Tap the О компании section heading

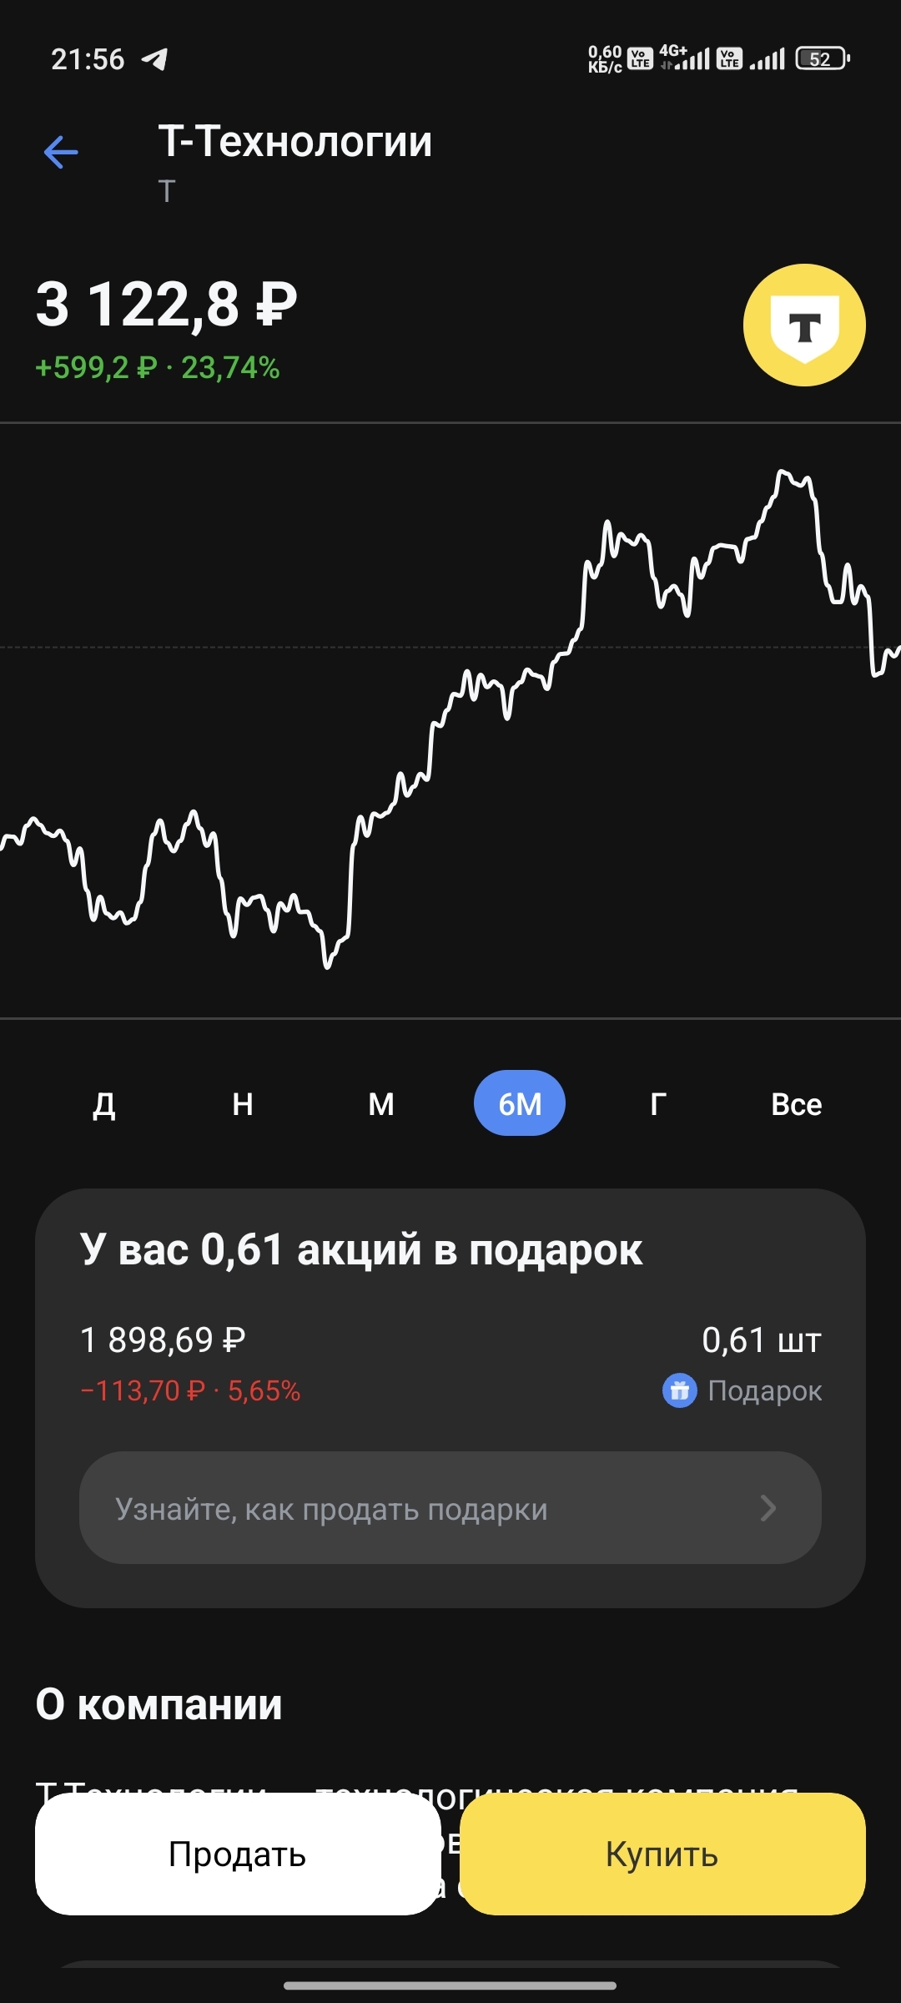tap(159, 1704)
